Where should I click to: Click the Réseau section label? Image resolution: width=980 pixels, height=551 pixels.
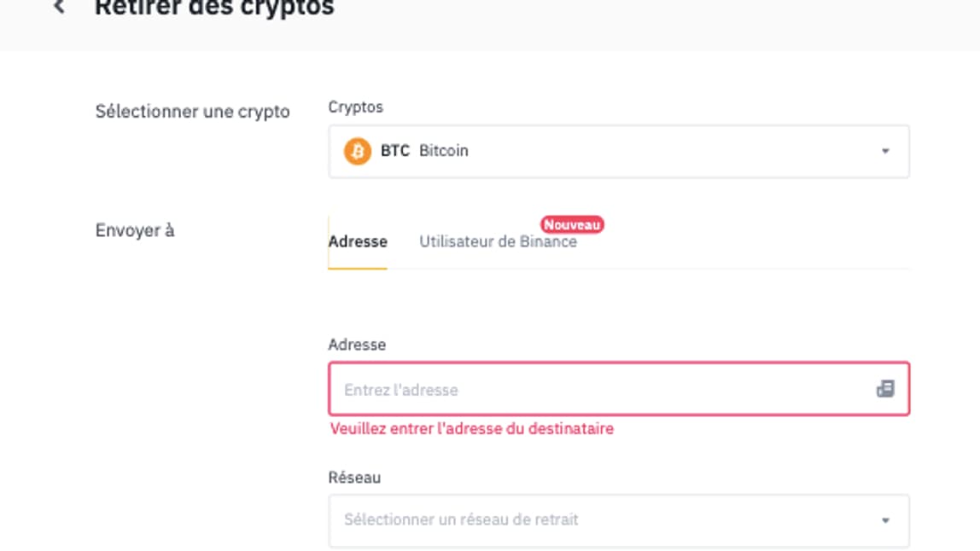coord(351,480)
